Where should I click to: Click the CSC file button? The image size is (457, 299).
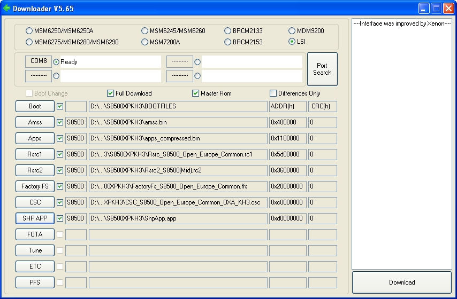pyautogui.click(x=35, y=202)
